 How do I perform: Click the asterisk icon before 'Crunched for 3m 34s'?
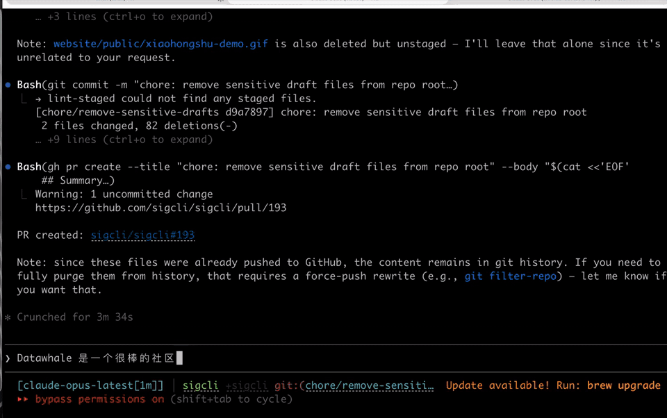click(8, 317)
